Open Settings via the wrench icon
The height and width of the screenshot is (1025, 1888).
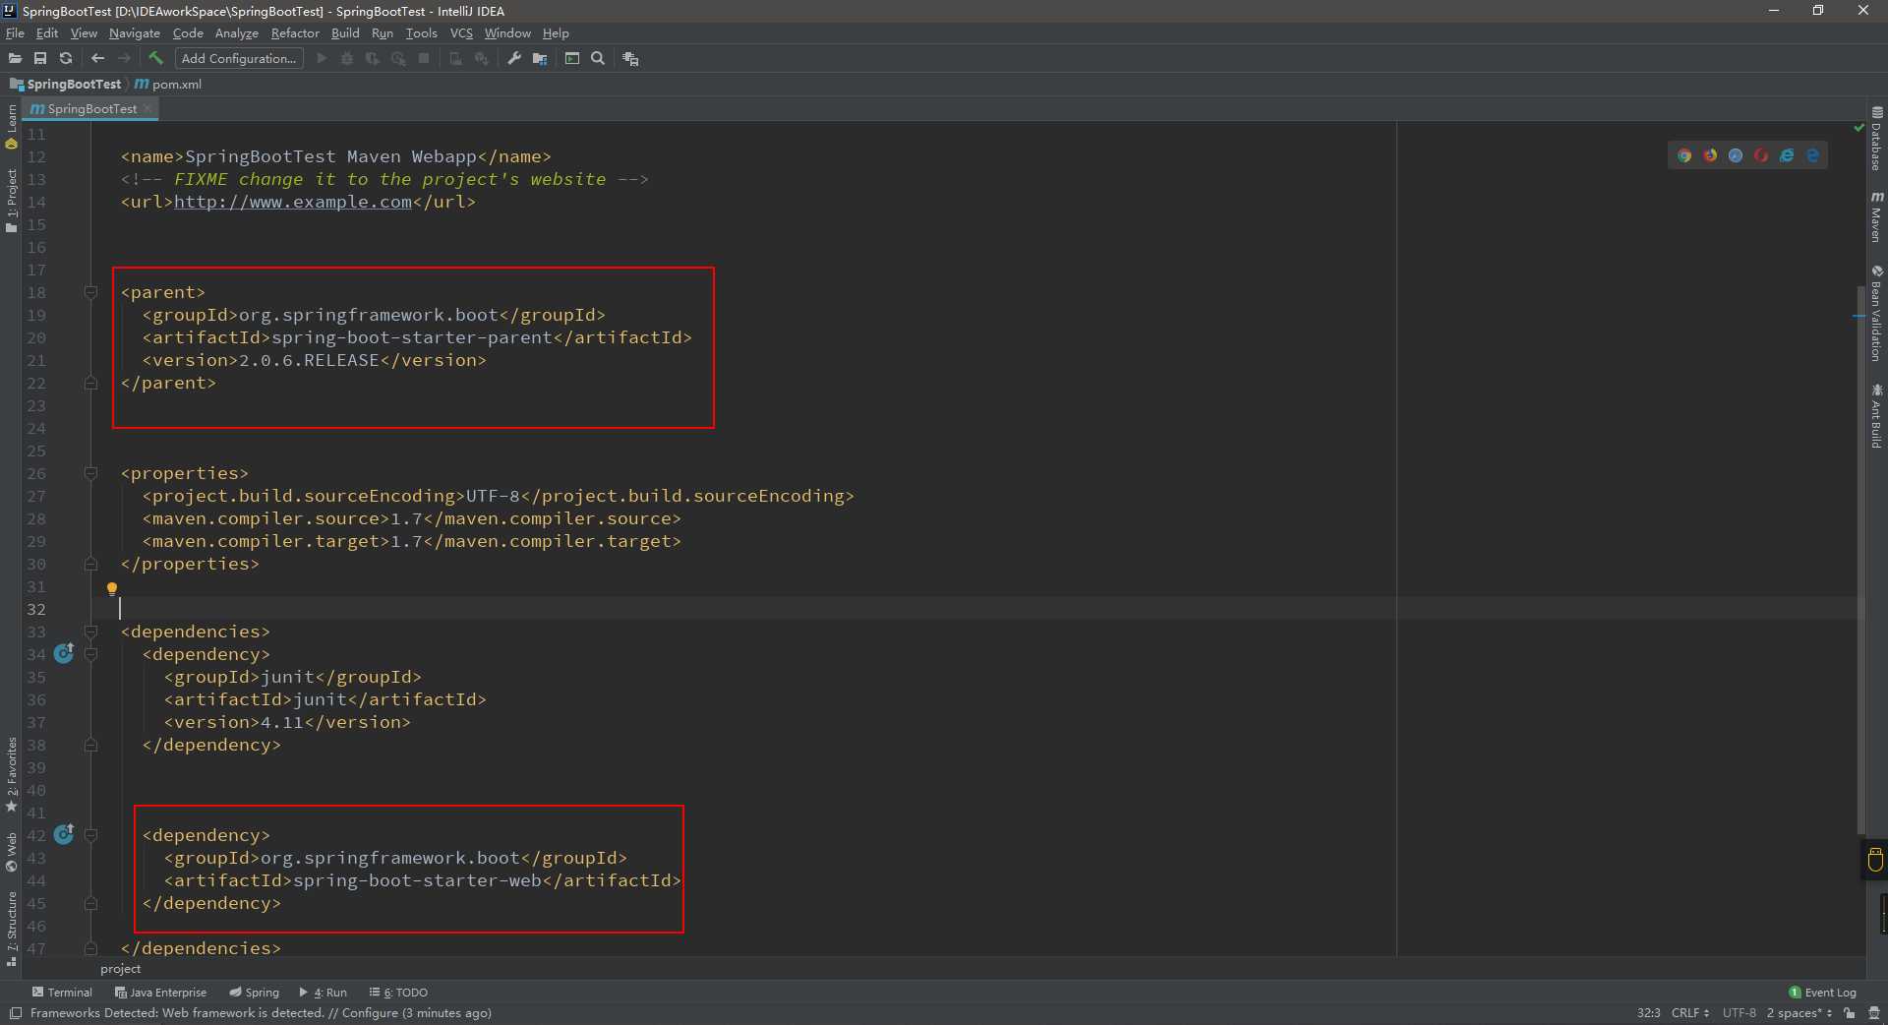pyautogui.click(x=514, y=59)
